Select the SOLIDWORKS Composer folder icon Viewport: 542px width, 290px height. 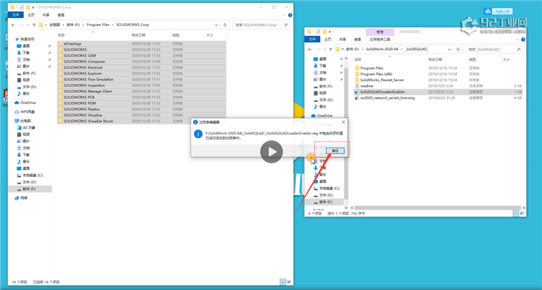60,61
